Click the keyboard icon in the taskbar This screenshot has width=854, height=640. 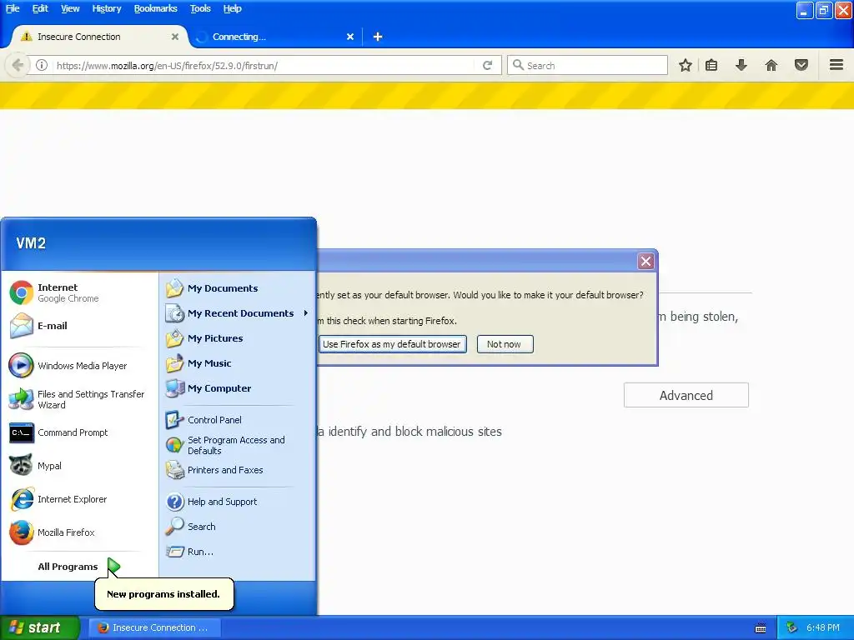[x=761, y=628]
